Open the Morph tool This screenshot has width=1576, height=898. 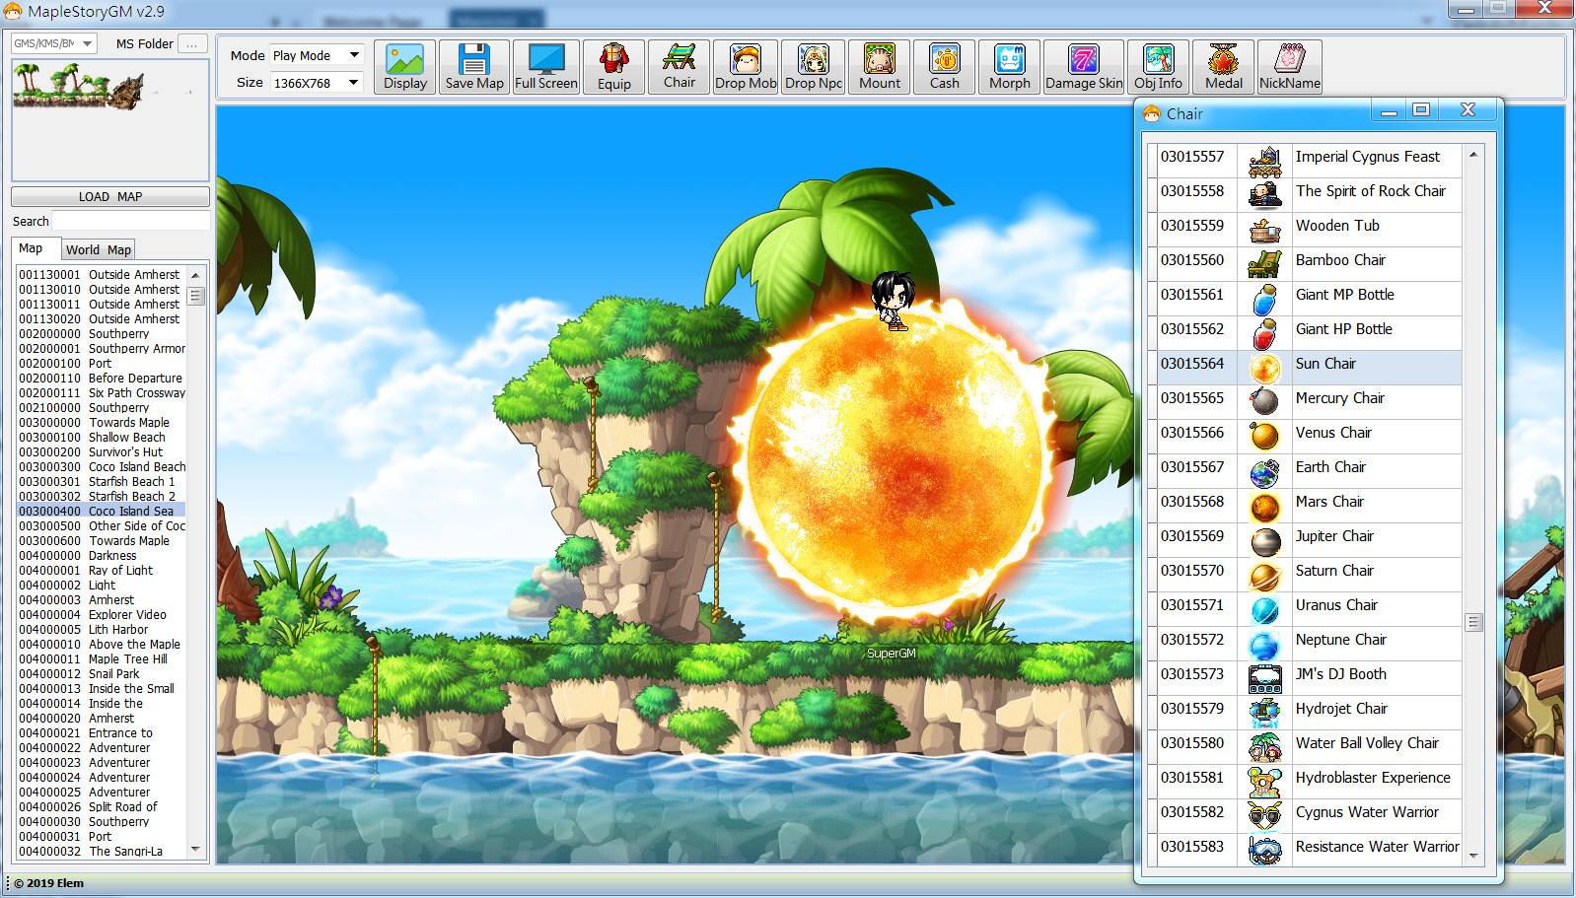[x=1009, y=66]
